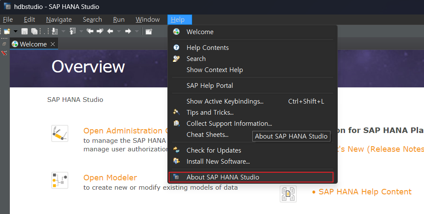Switch to the Welcome editor tab

point(33,44)
